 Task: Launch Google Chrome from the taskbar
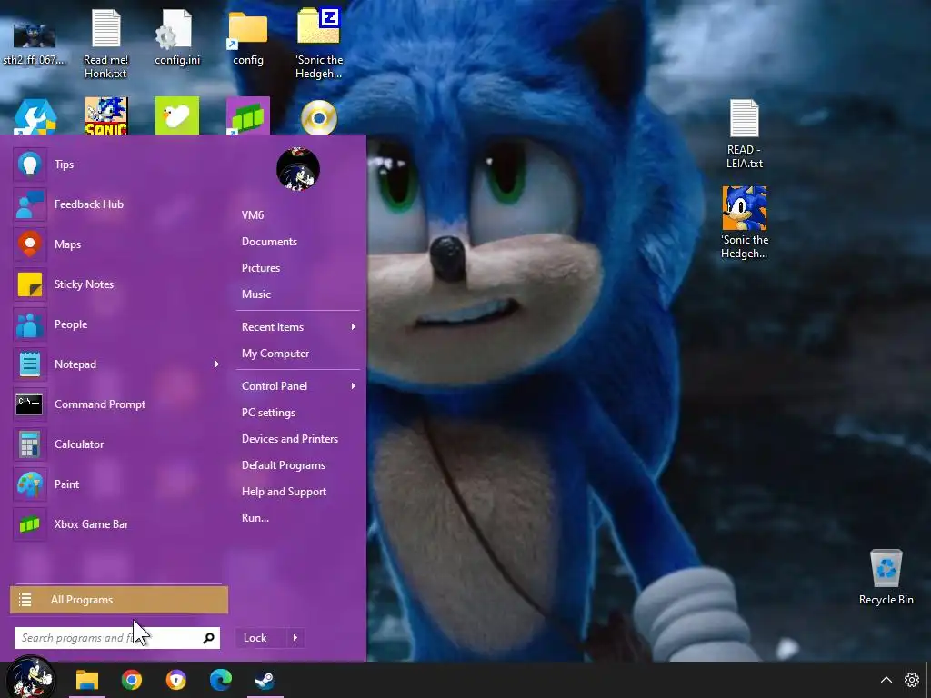pyautogui.click(x=132, y=680)
